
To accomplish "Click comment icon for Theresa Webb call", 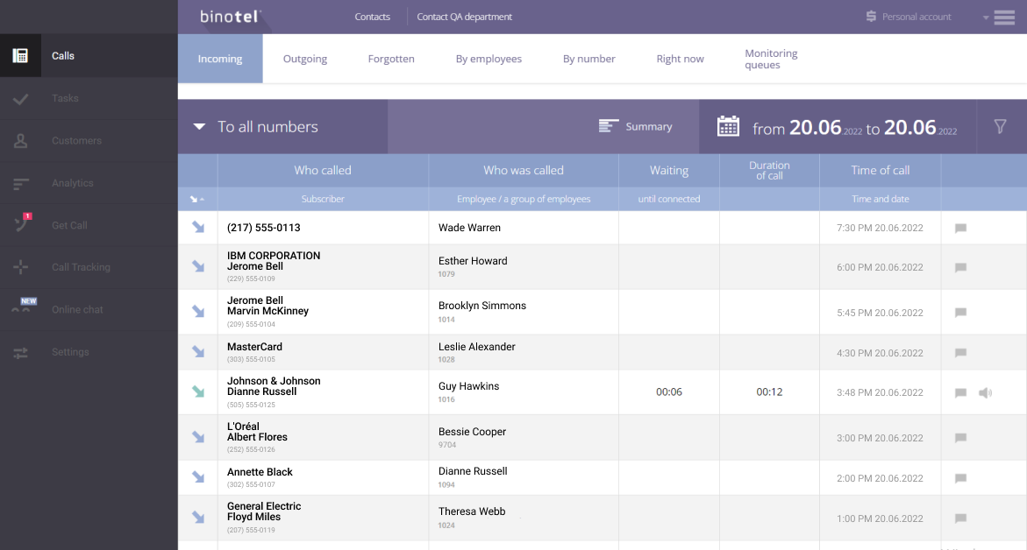I will tap(960, 518).
